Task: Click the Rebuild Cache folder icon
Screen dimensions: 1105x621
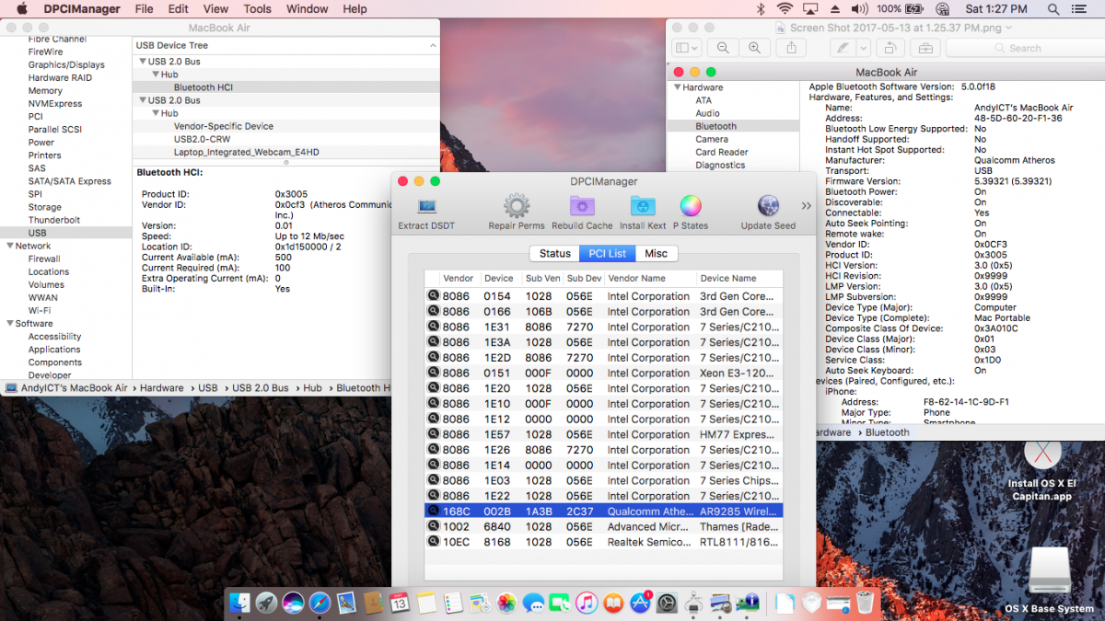Action: 581,207
